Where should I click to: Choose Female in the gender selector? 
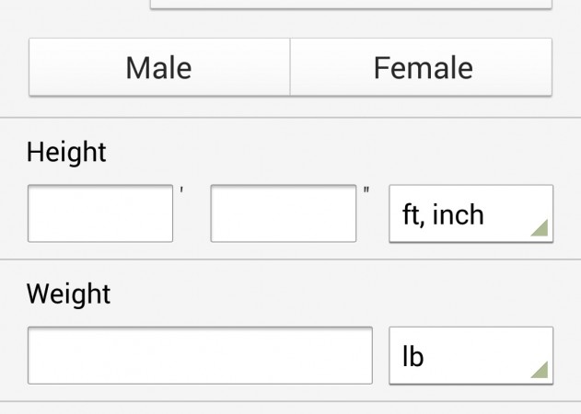(x=422, y=67)
